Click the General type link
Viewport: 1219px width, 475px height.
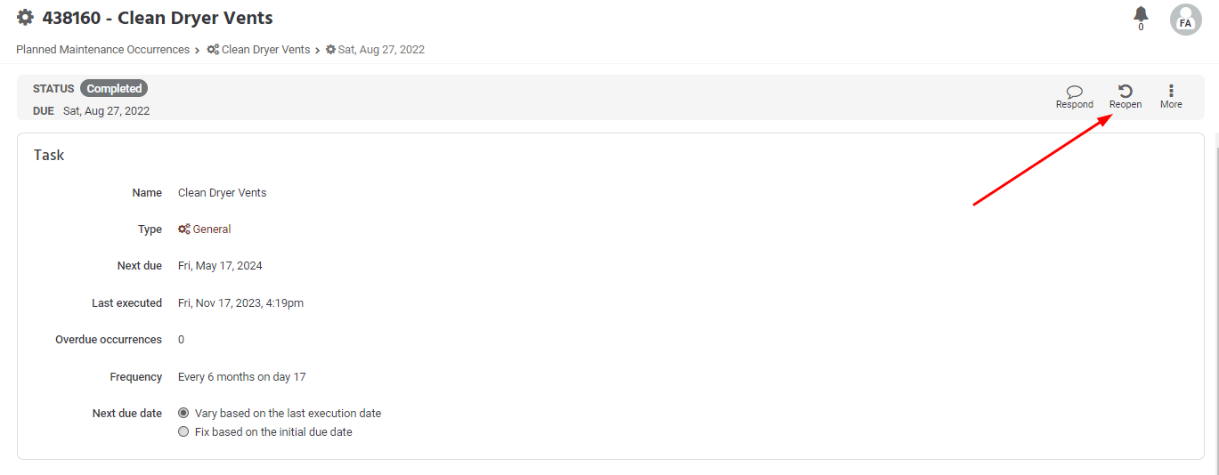212,229
